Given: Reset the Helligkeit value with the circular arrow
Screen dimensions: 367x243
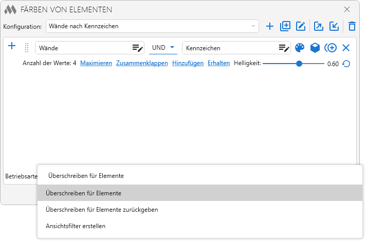Looking at the screenshot, I should click(346, 64).
